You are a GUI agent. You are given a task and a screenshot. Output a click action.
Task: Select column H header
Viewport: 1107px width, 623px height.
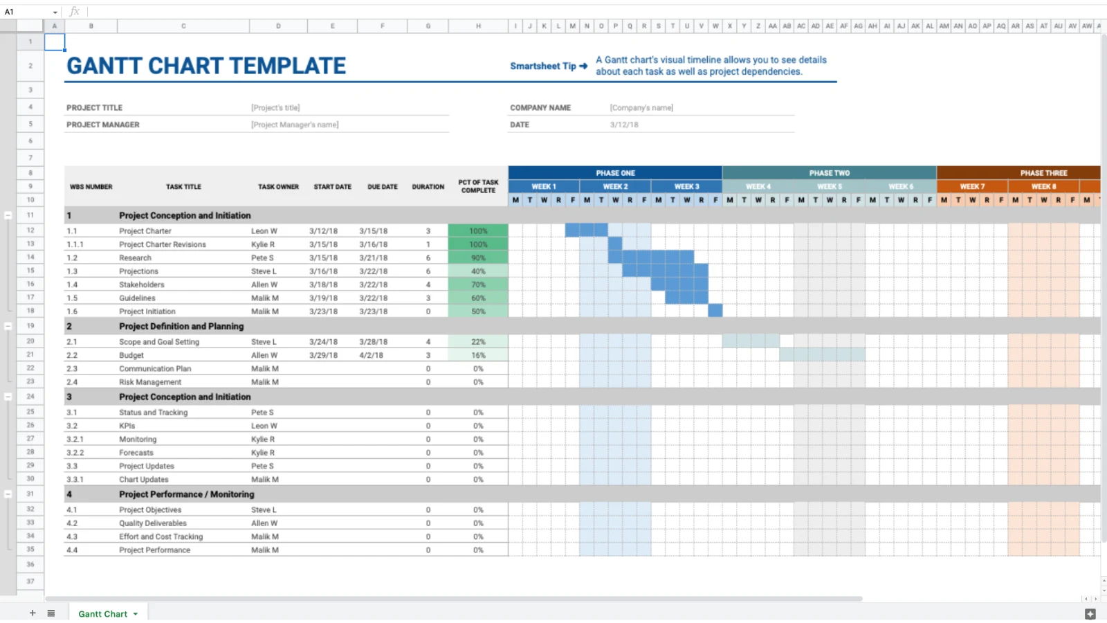[478, 26]
